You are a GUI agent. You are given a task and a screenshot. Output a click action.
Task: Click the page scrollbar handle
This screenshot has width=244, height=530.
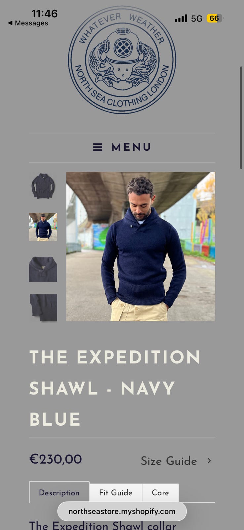[241, 118]
